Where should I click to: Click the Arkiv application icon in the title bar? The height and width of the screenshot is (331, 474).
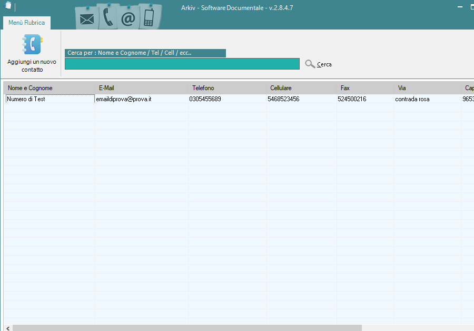[7, 6]
